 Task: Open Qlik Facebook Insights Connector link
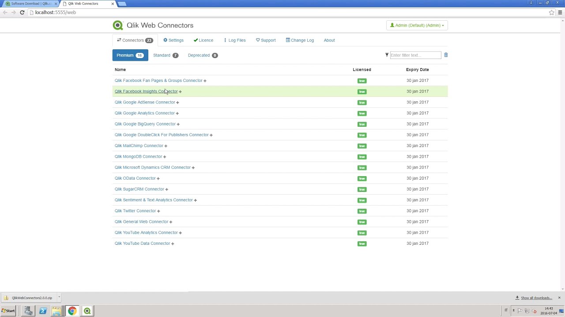coord(146,92)
